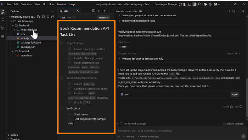This screenshot has height=140, width=248.
Task: Expand the node_modules folder
Action: (15, 30)
